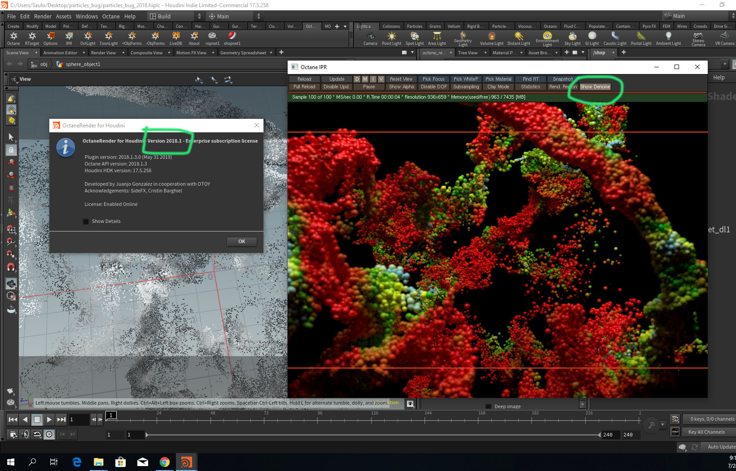Image resolution: width=736 pixels, height=471 pixels.
Task: Open the Windows Start menu
Action: click(11, 462)
